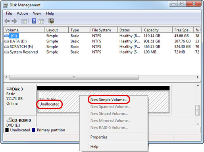Select the System Reserved volume row
204x152 pixels.
coord(102,52)
